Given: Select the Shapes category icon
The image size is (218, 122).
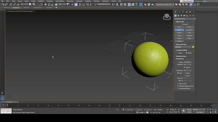Looking at the screenshot, I should [x=178, y=16].
